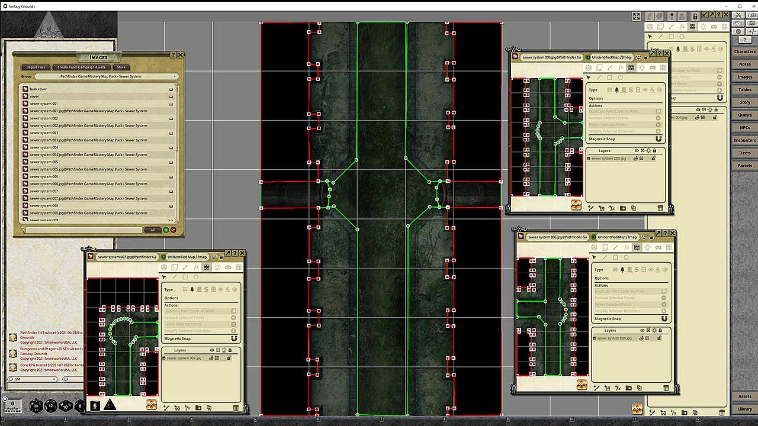Toggle the eye icon in sewer system 006 Layers header
Image resolution: width=758 pixels, height=426 pixels.
click(643, 331)
